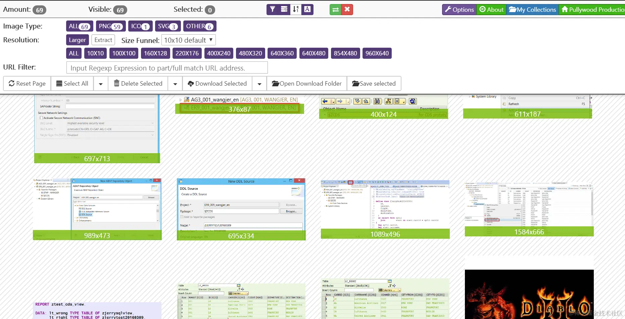Select the 160X128 resolution filter
Screen dimensions: 625x319
click(155, 53)
